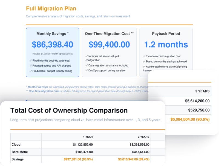Click checkmark beside DevOps support during transition

[87, 71]
